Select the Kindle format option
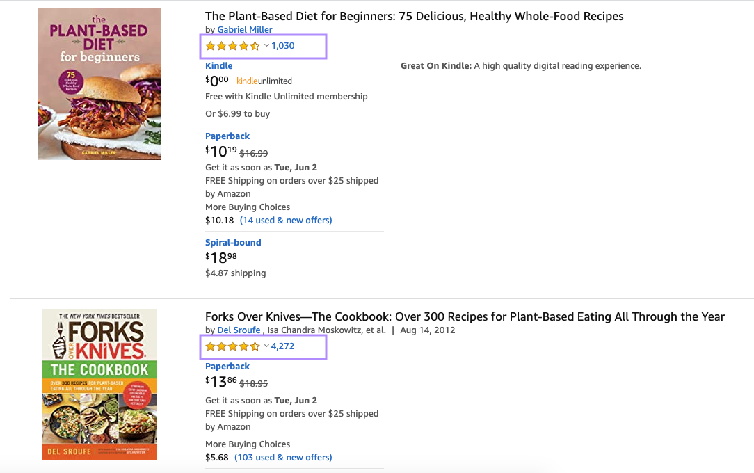 point(218,66)
